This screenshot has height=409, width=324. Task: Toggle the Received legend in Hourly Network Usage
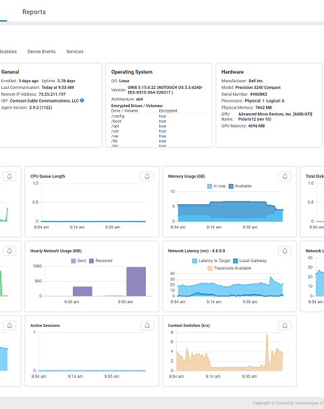tap(101, 261)
